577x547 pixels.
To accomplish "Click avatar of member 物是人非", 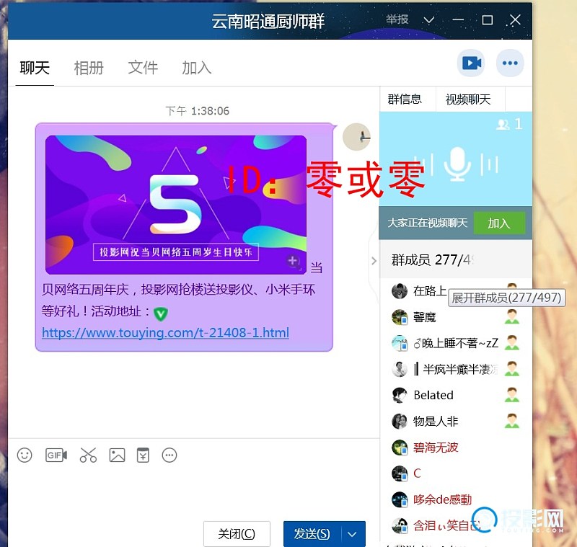I will 400,422.
